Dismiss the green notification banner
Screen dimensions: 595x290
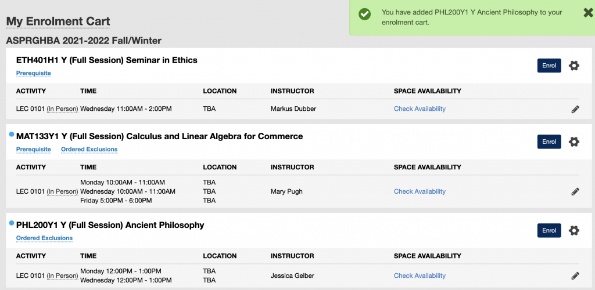pos(587,13)
